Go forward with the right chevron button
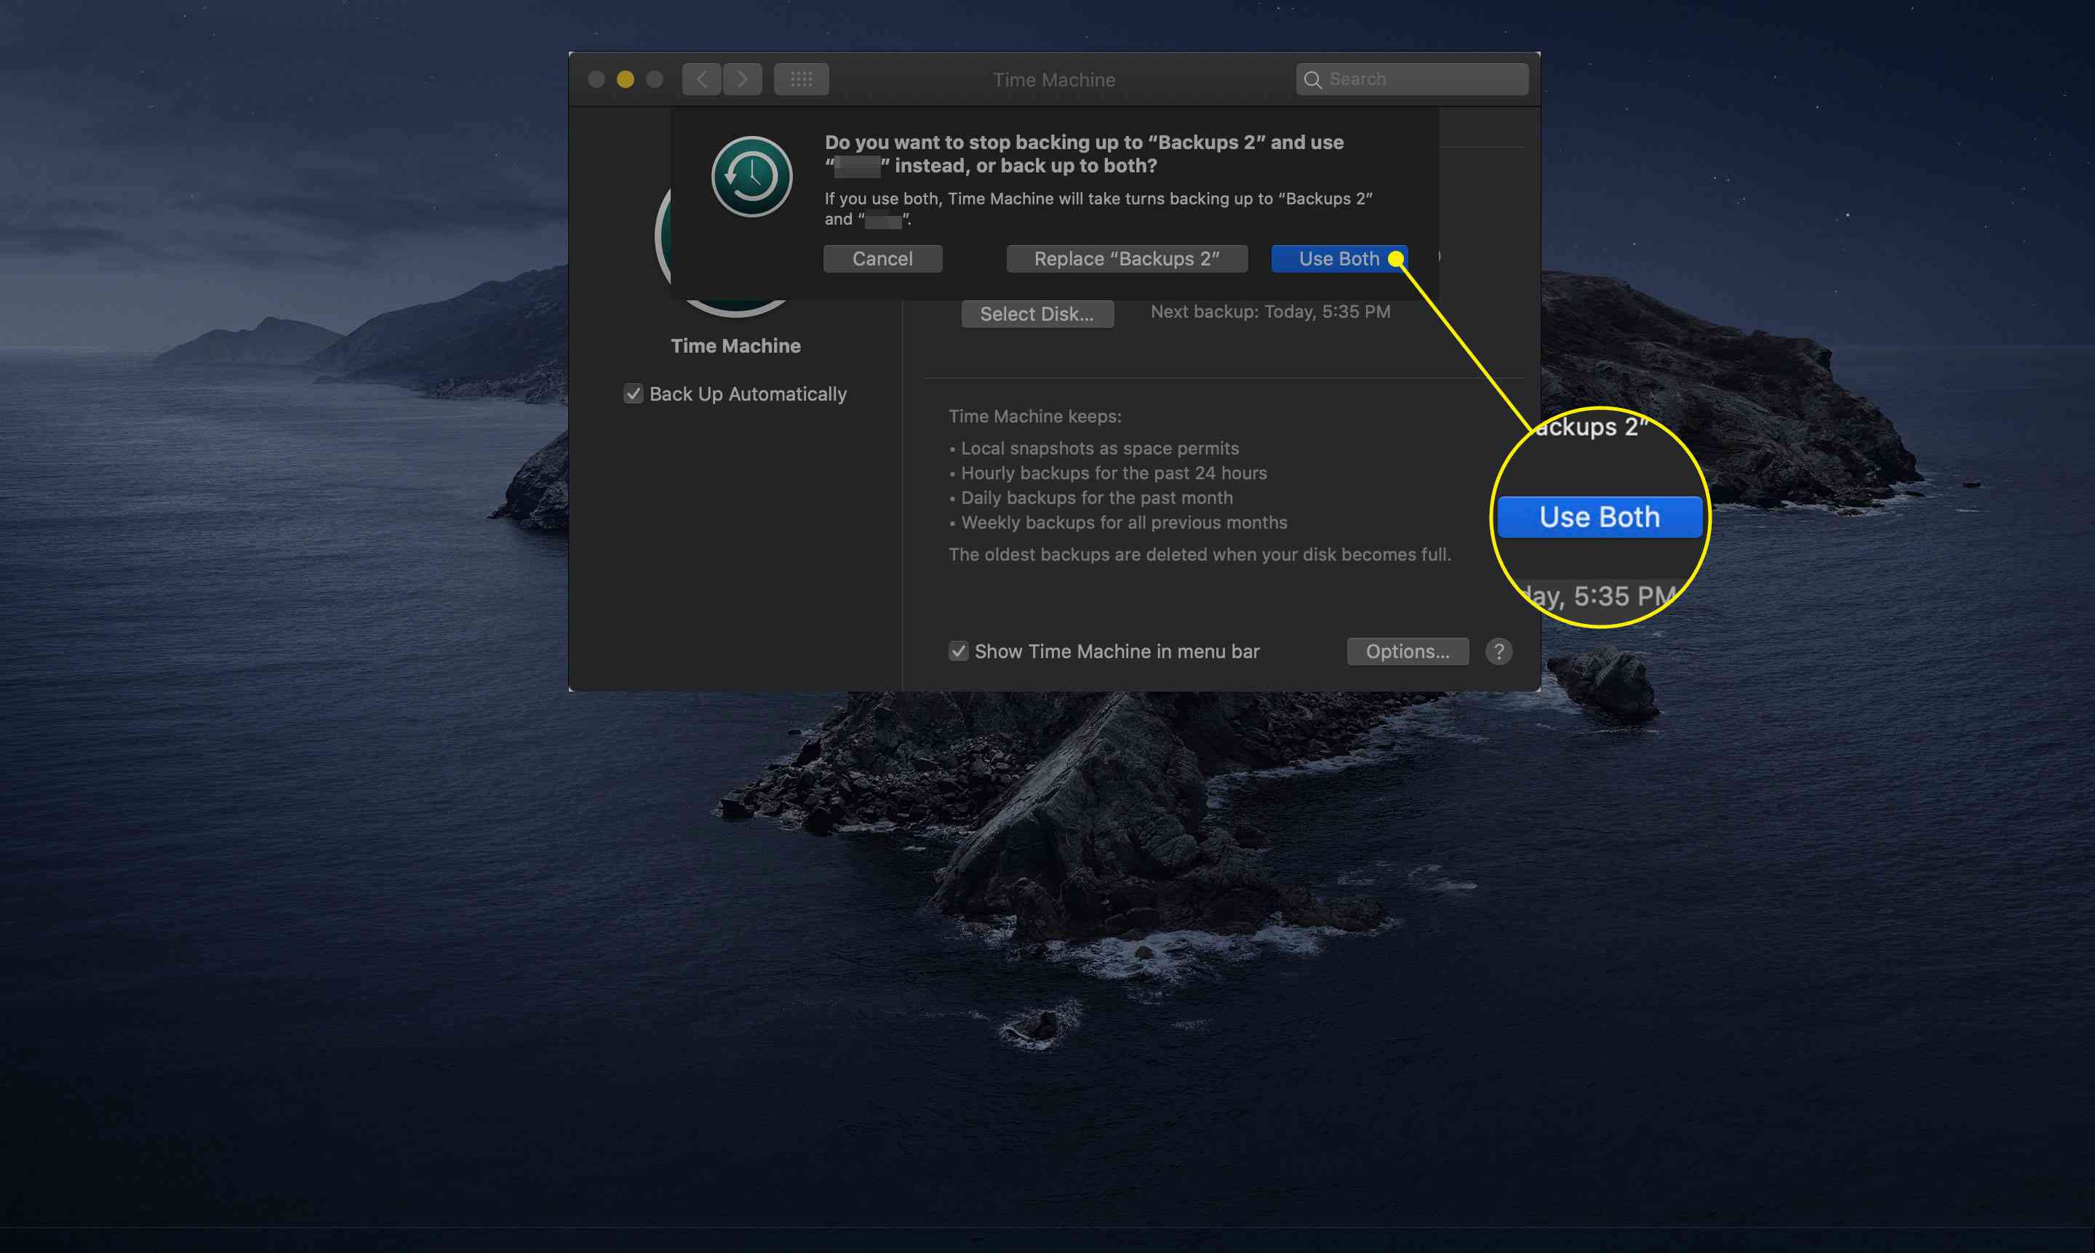Image resolution: width=2095 pixels, height=1253 pixels. click(x=742, y=79)
